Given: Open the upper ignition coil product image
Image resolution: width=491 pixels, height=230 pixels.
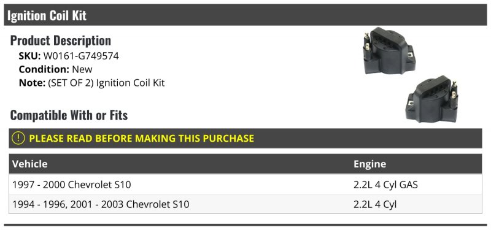Looking at the screenshot, I should [x=389, y=51].
